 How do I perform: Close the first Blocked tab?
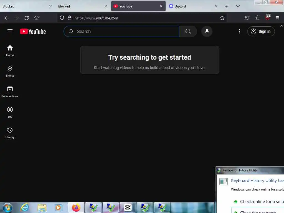coord(50,6)
